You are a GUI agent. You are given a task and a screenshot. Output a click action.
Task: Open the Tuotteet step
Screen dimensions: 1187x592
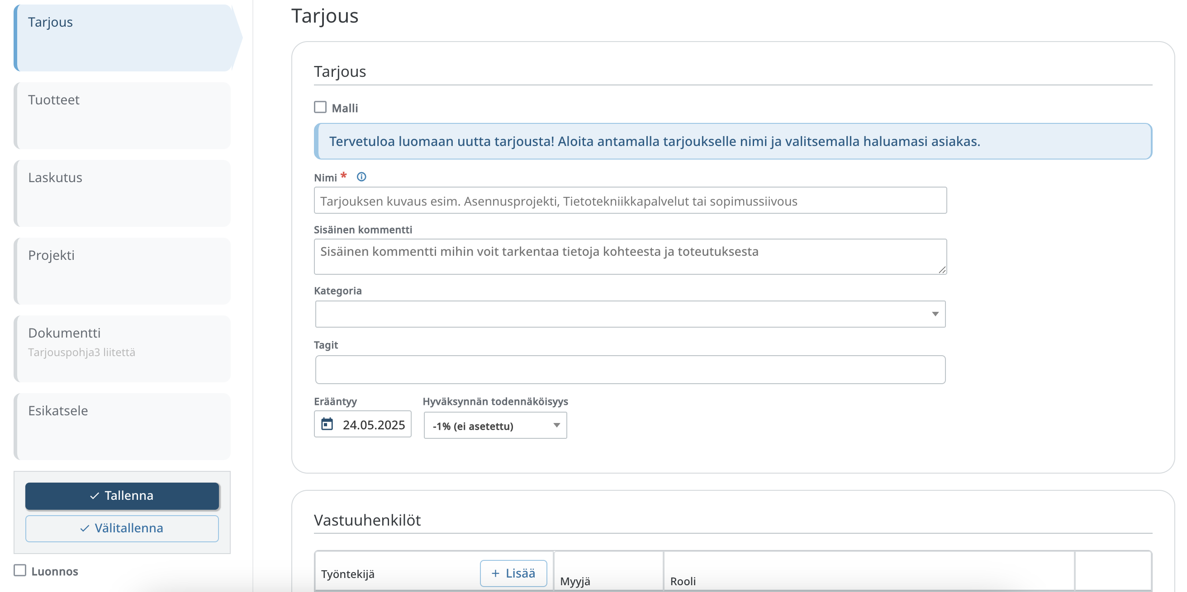pyautogui.click(x=123, y=115)
